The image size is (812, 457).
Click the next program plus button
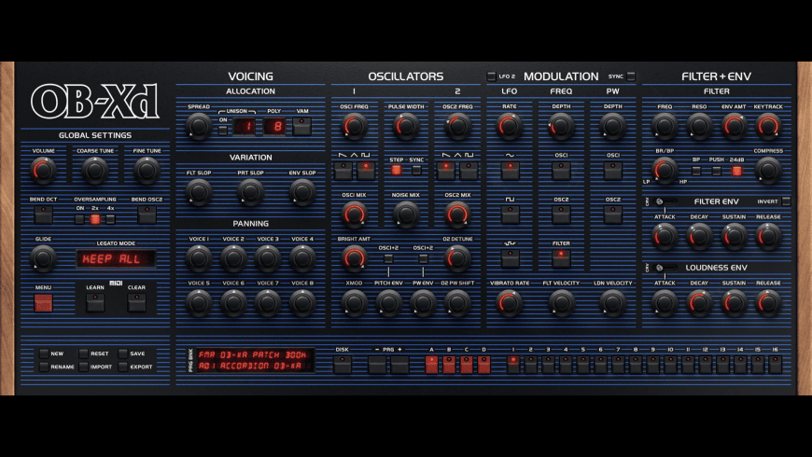(x=399, y=365)
